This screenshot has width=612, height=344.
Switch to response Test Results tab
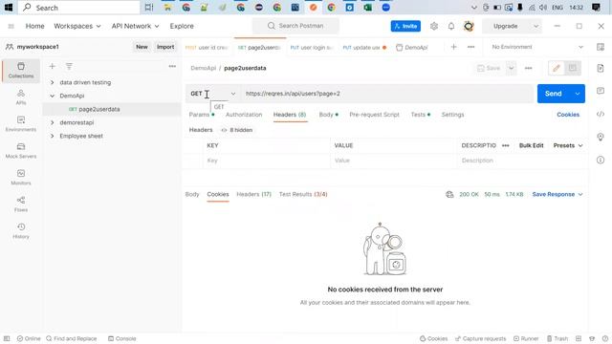click(303, 194)
